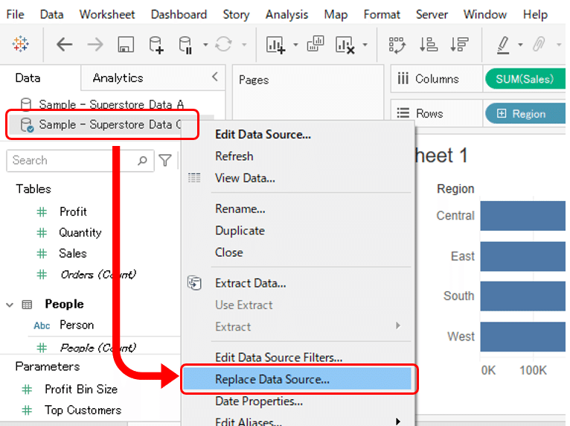Click the filter icon beside Search

[165, 160]
